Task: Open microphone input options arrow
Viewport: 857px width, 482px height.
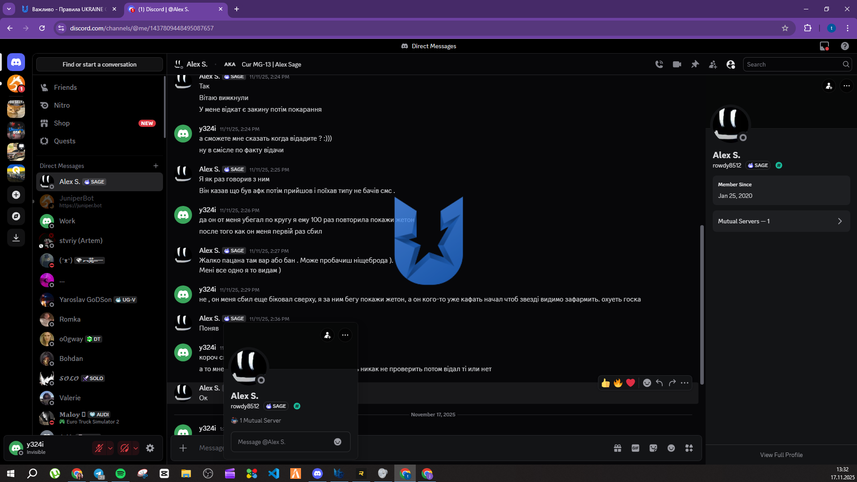Action: point(110,448)
